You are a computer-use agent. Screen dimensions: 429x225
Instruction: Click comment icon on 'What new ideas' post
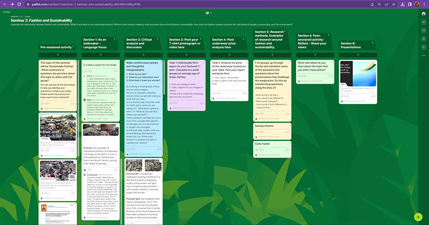point(330,76)
